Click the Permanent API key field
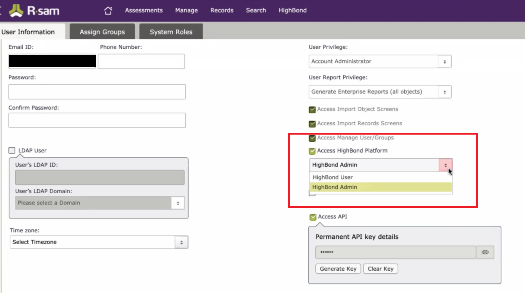The height and width of the screenshot is (293, 525). click(x=395, y=252)
